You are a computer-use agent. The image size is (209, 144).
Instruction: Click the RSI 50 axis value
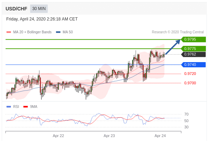186,121
